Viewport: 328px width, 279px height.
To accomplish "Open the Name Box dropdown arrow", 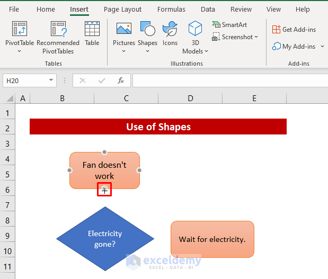I will click(x=51, y=80).
